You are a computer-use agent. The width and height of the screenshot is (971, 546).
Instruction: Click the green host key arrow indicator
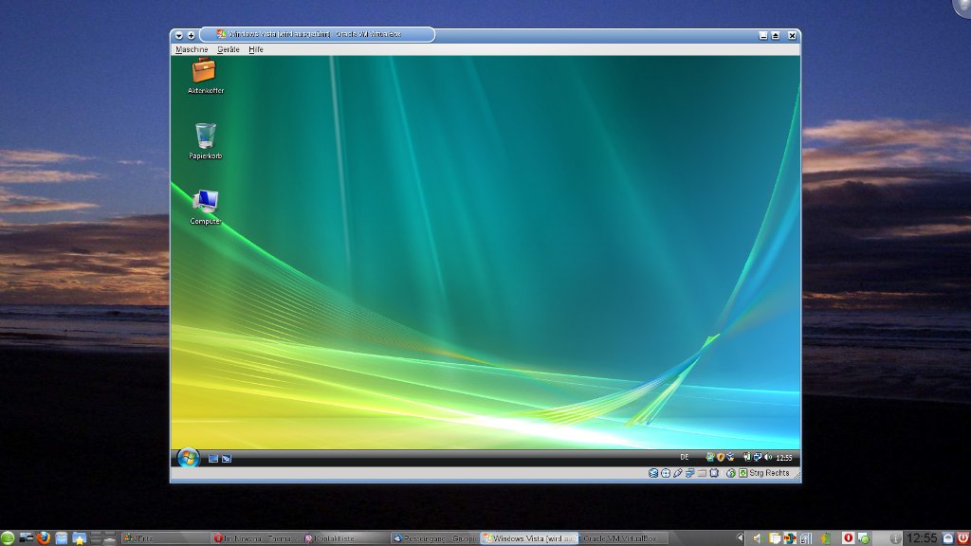743,473
